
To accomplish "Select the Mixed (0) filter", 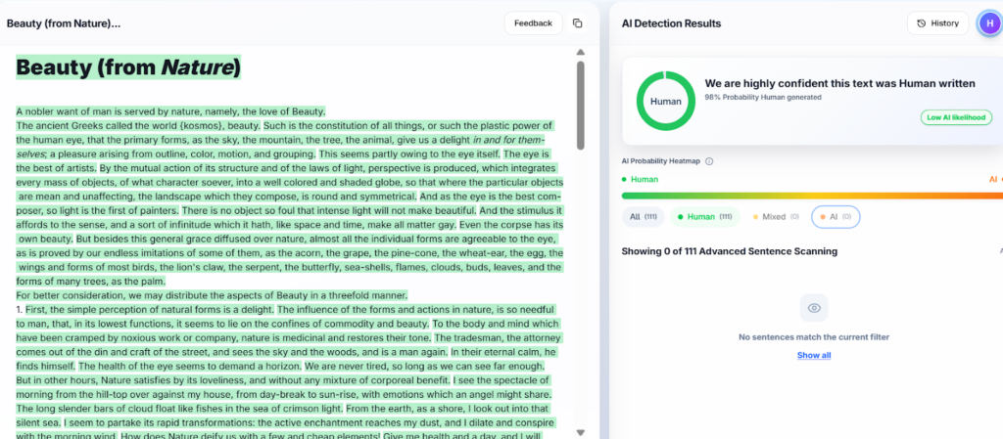I will [x=776, y=217].
